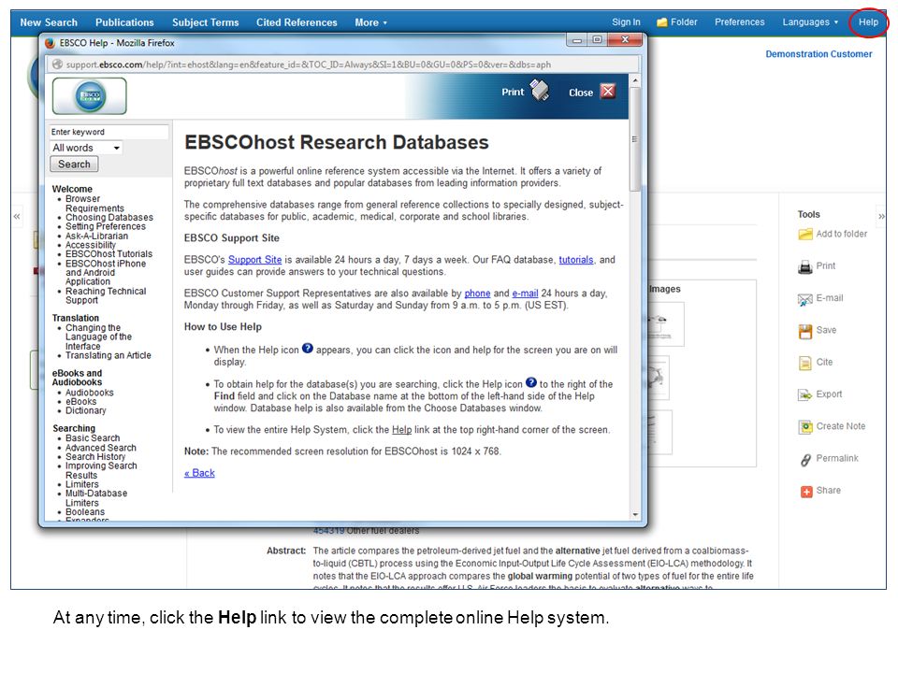This screenshot has width=898, height=673.
Task: Open the Languages dropdown
Action: click(x=810, y=22)
